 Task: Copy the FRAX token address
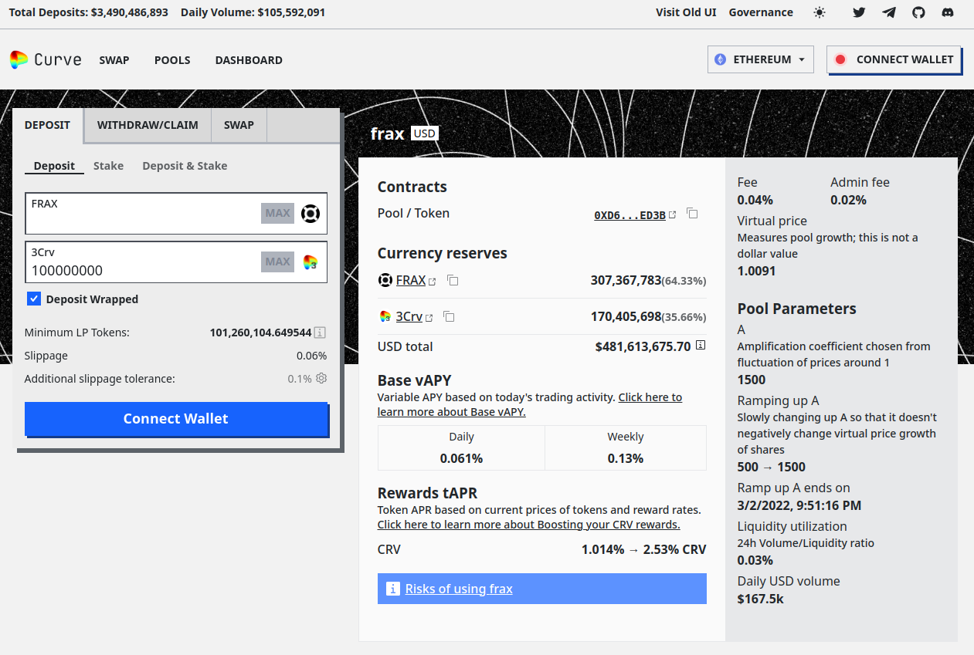point(453,280)
